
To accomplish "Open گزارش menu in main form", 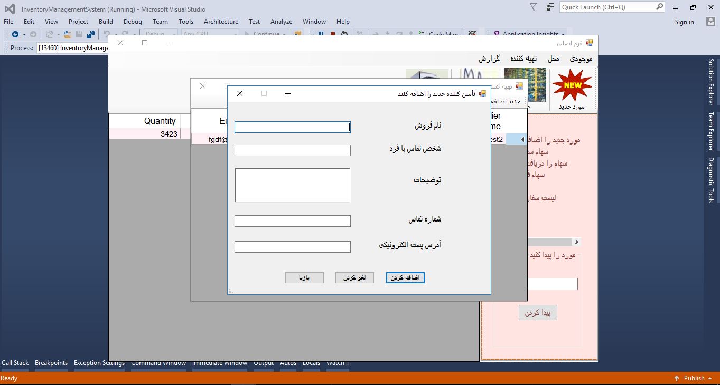I will pyautogui.click(x=489, y=59).
